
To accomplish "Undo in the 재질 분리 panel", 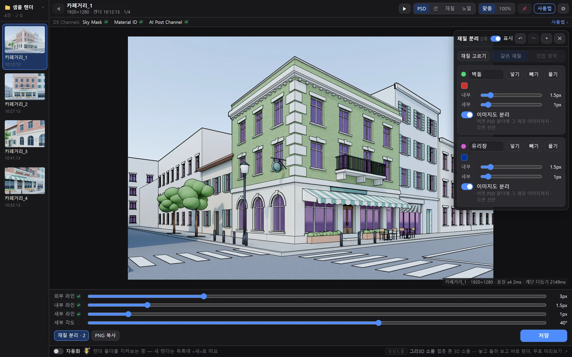I will 521,39.
